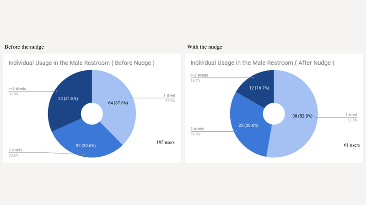Select the 54 (31.8%) dark blue slice
The width and height of the screenshot is (366, 205).
point(68,98)
